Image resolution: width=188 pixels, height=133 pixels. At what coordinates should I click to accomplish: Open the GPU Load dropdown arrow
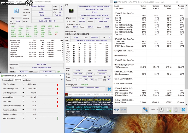click(23, 101)
